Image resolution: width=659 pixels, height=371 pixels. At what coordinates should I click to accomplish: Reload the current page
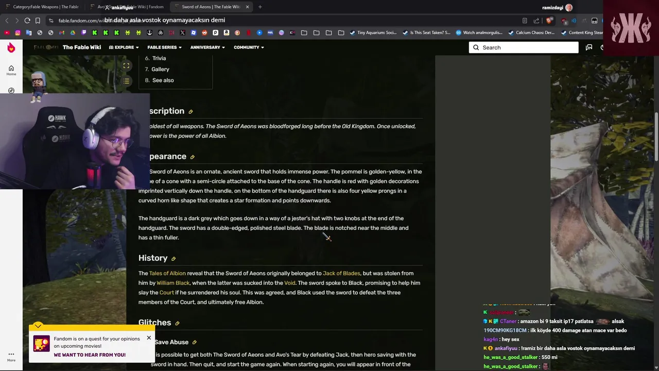tap(27, 21)
